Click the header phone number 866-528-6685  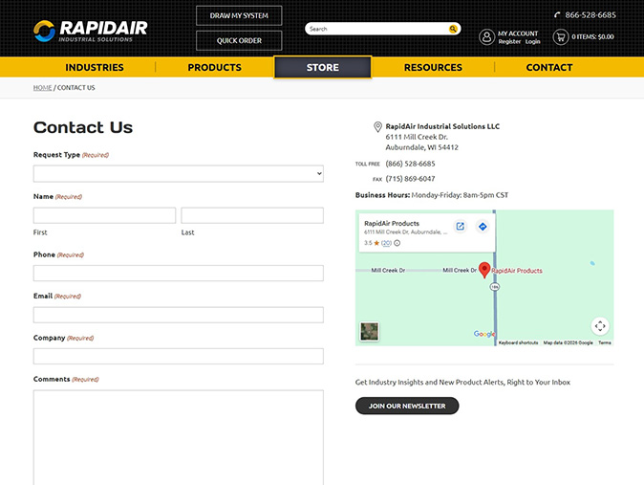[590, 15]
